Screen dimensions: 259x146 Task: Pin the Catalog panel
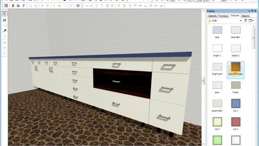(252, 11)
